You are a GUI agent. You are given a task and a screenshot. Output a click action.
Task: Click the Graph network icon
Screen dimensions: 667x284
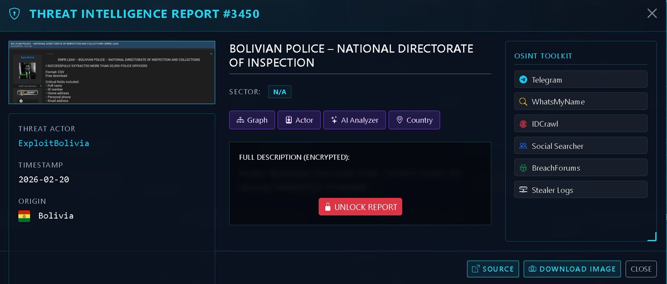tap(240, 120)
